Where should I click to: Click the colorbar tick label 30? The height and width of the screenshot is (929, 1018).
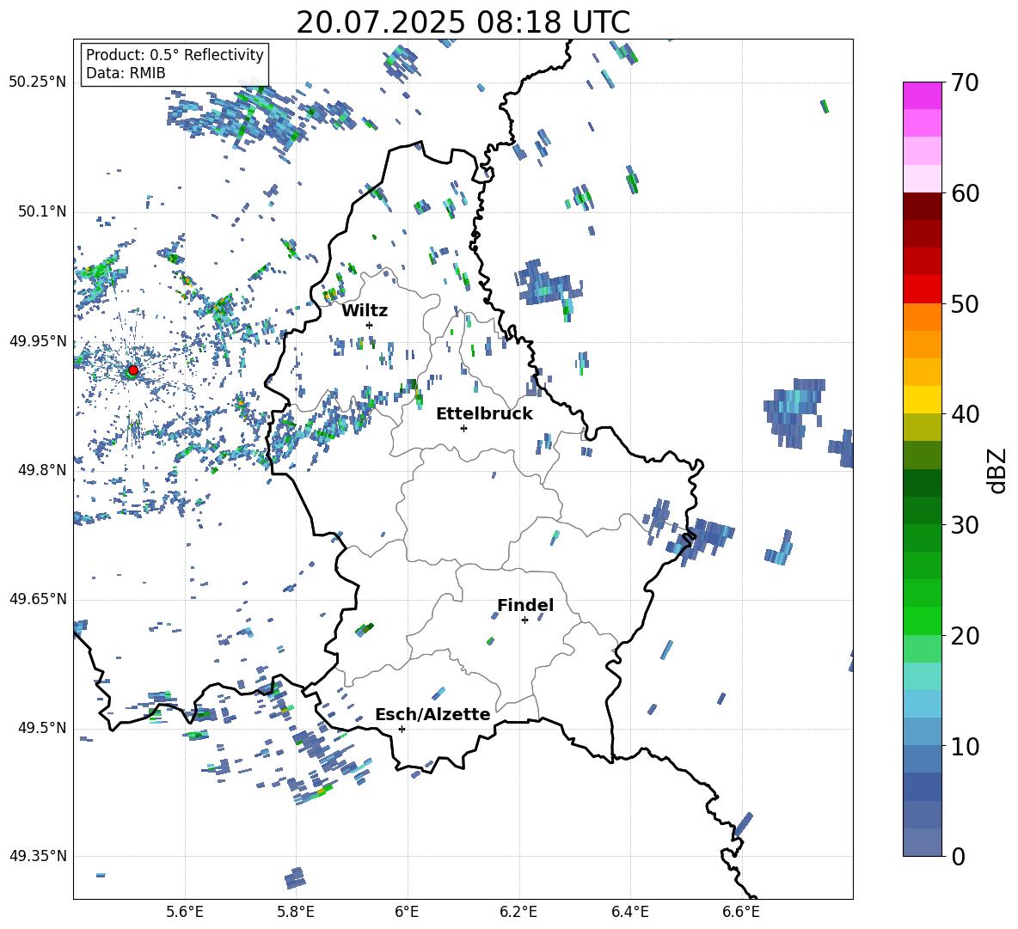(x=965, y=525)
